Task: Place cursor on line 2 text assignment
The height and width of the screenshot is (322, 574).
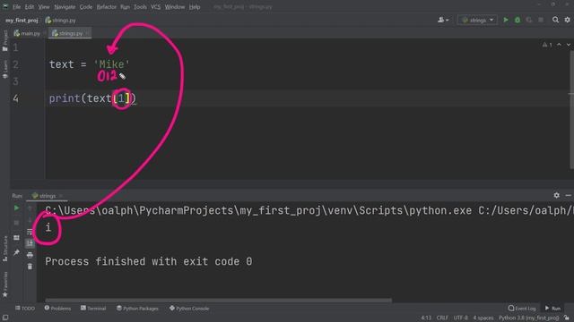Action: pos(90,64)
